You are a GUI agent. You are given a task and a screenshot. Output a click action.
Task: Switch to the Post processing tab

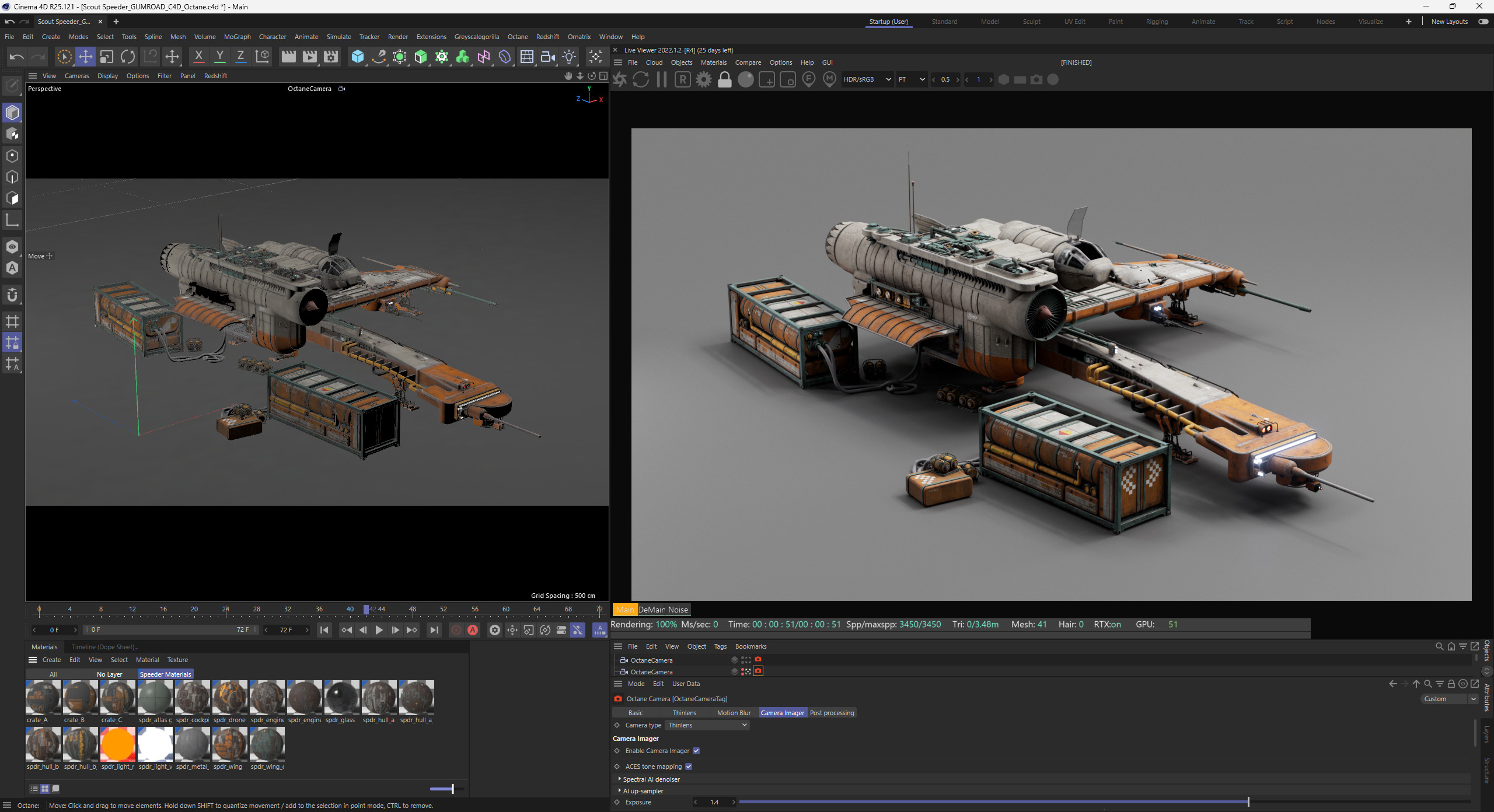(x=831, y=713)
